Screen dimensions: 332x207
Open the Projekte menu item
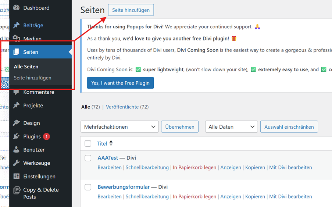[33, 106]
